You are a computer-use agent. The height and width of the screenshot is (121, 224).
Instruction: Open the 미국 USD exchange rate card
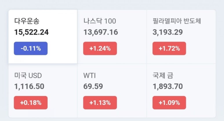43,91
